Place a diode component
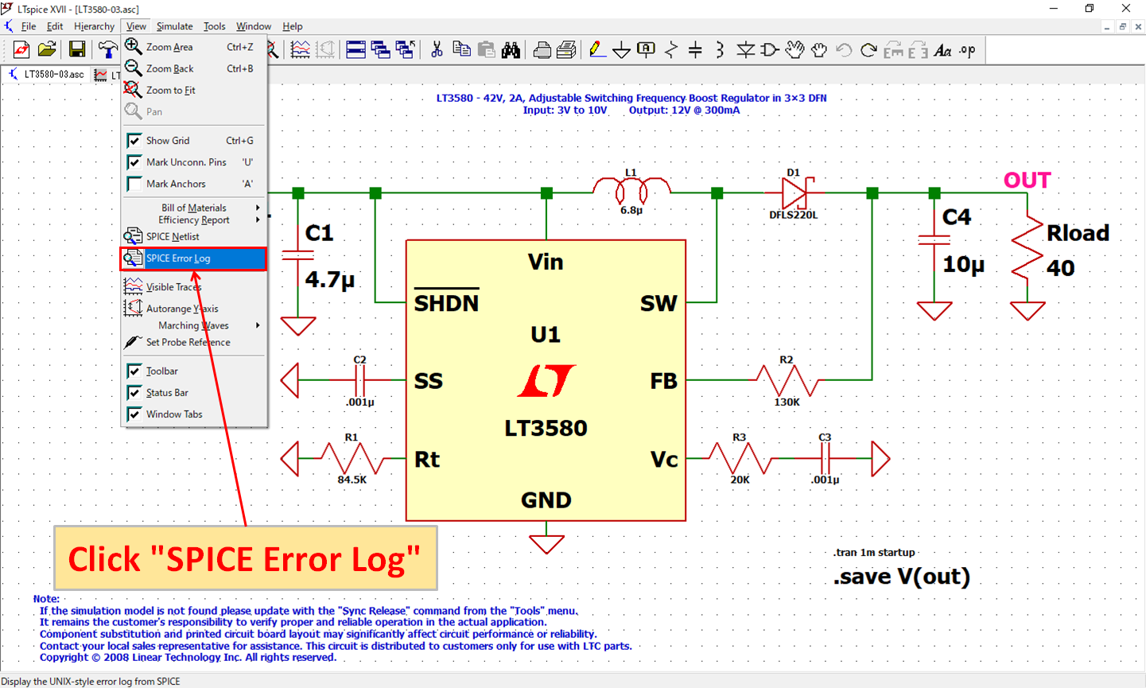 click(x=745, y=49)
